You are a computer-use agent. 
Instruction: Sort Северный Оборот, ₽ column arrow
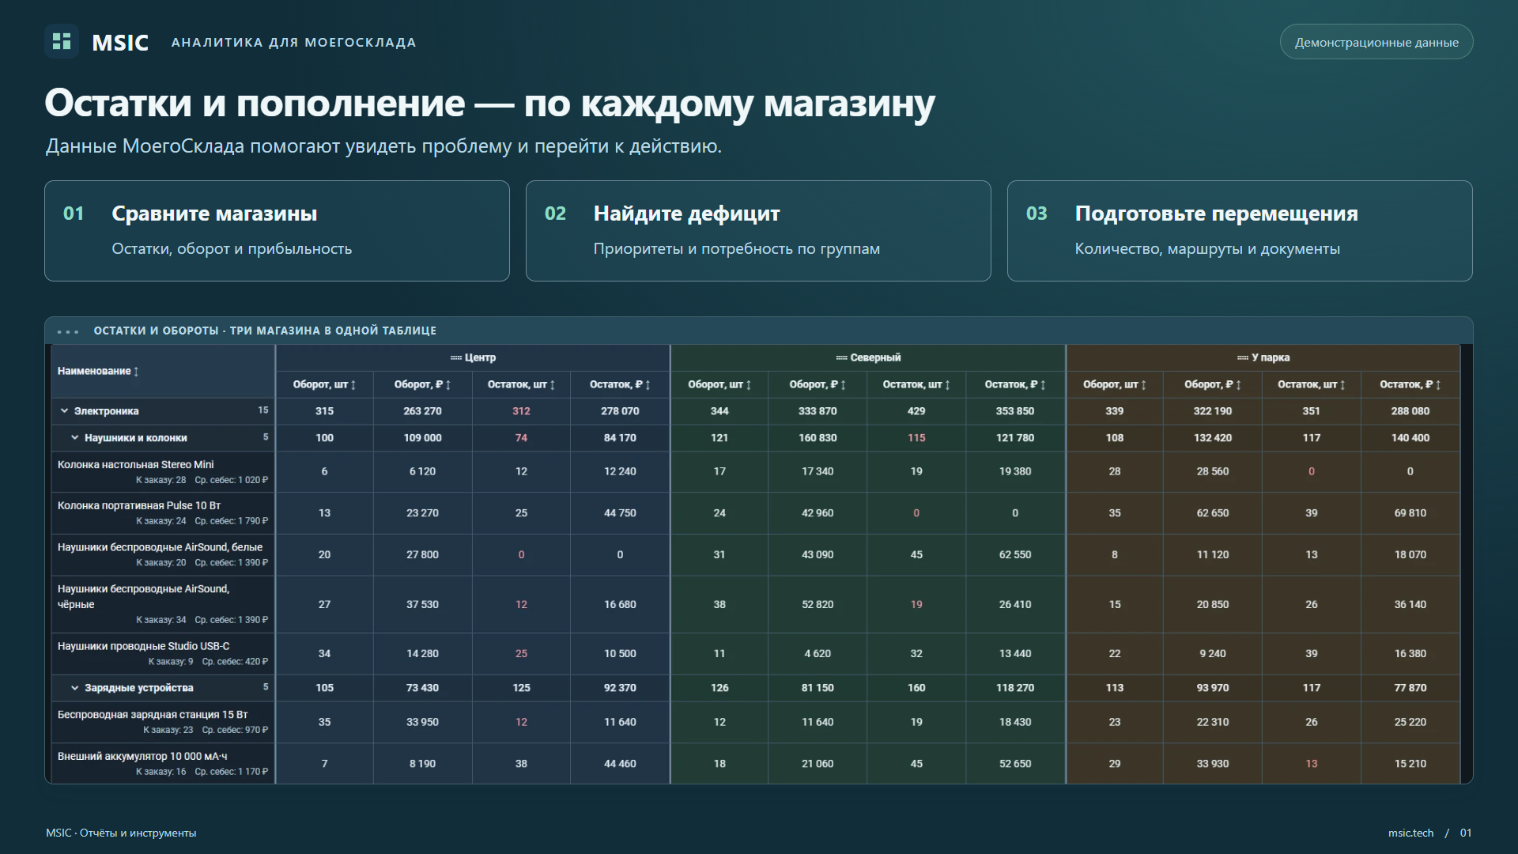(x=844, y=385)
